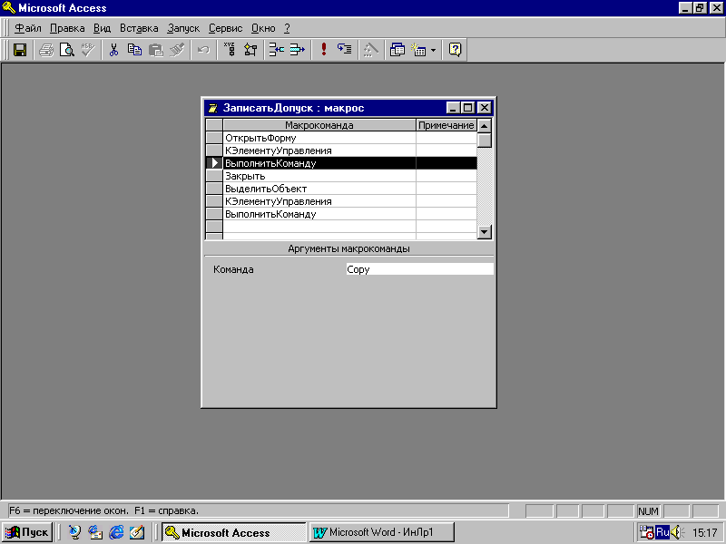Viewport: 726px width, 544px height.
Task: Click the macro list scrollbar thumb
Action: tap(485, 141)
